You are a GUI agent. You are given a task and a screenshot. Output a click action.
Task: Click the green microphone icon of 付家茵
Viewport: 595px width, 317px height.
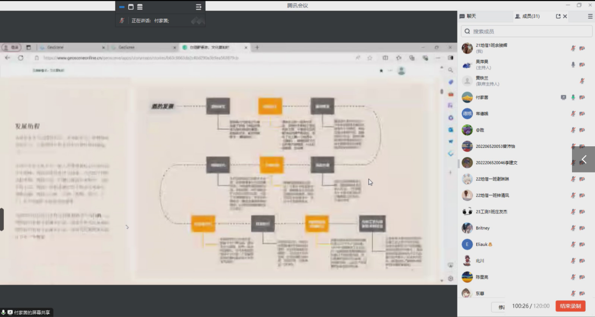point(573,98)
